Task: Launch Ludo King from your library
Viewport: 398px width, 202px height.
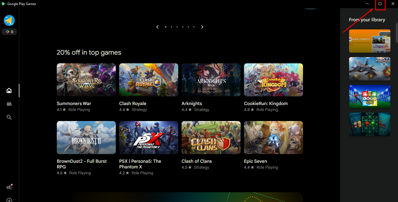Action: tap(370, 97)
